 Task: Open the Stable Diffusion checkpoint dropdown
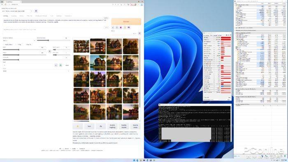[x=18, y=11]
